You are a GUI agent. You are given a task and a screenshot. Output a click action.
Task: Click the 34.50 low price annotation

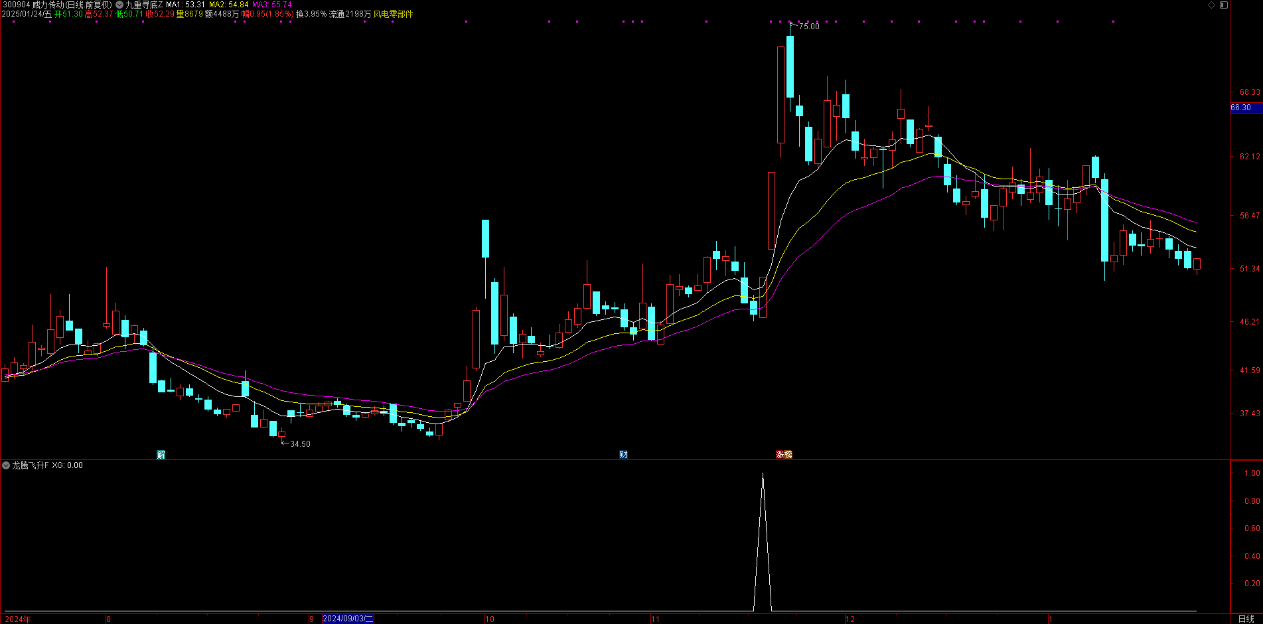300,444
